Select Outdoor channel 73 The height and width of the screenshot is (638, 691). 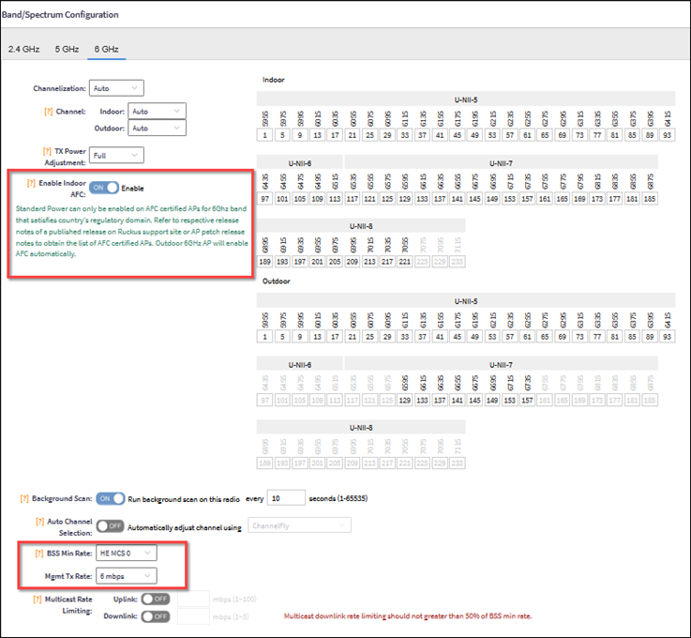pyautogui.click(x=579, y=337)
